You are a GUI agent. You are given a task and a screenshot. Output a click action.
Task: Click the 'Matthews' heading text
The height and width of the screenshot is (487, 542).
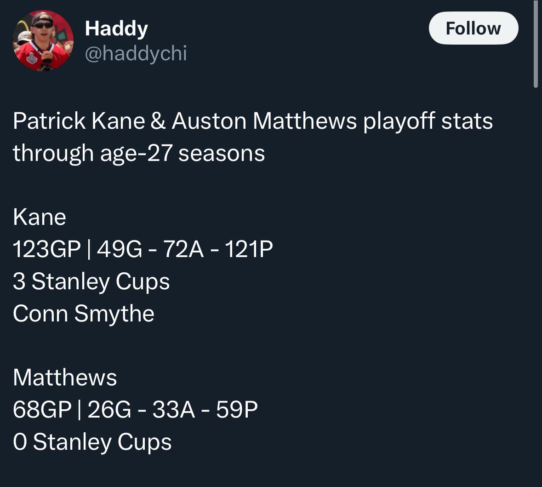point(65,378)
